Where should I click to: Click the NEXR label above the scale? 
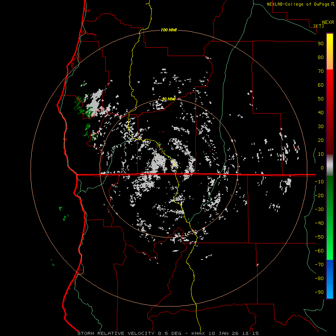(328, 22)
